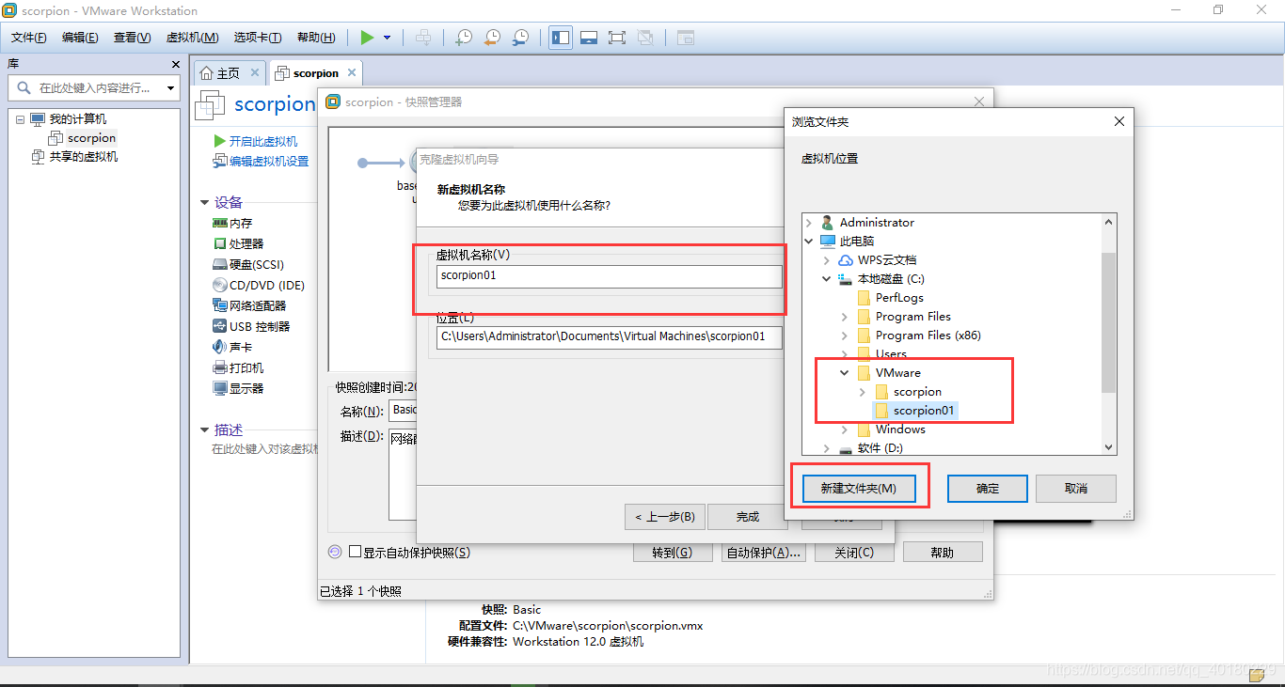Click 取消 in browse folder dialog
This screenshot has width=1285, height=687.
coord(1076,489)
